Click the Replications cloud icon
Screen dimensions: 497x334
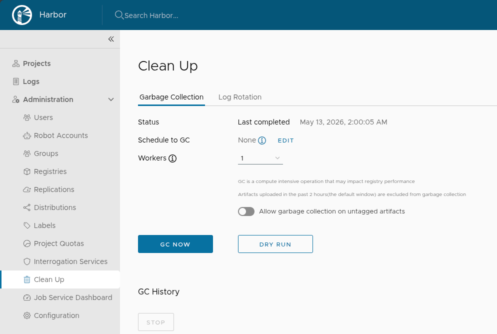[x=27, y=189]
